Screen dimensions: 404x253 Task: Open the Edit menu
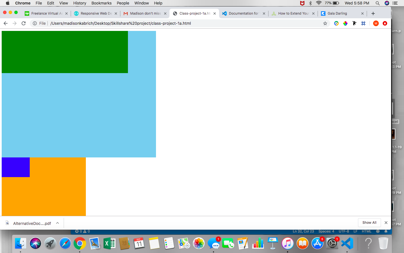tap(50, 3)
